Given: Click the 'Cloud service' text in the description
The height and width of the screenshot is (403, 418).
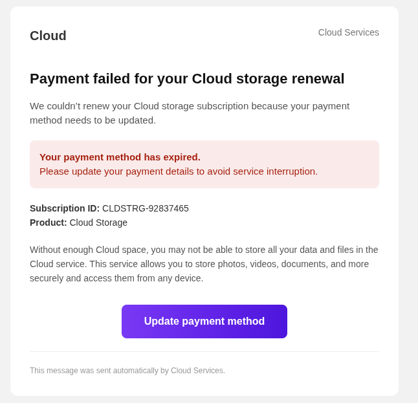Looking at the screenshot, I should (x=57, y=264).
